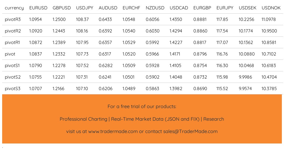Select the EURUSD column header
284x151 pixels.
click(38, 8)
